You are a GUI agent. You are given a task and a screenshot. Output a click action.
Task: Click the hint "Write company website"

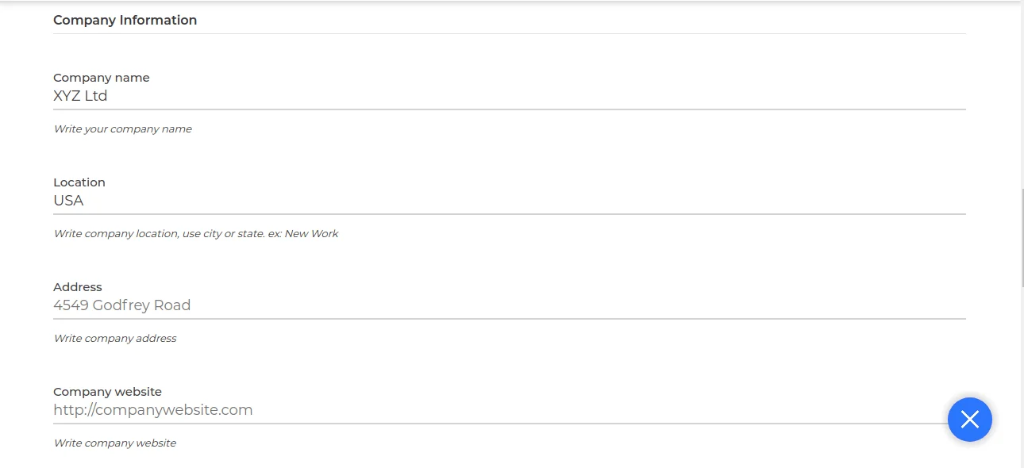pos(114,443)
